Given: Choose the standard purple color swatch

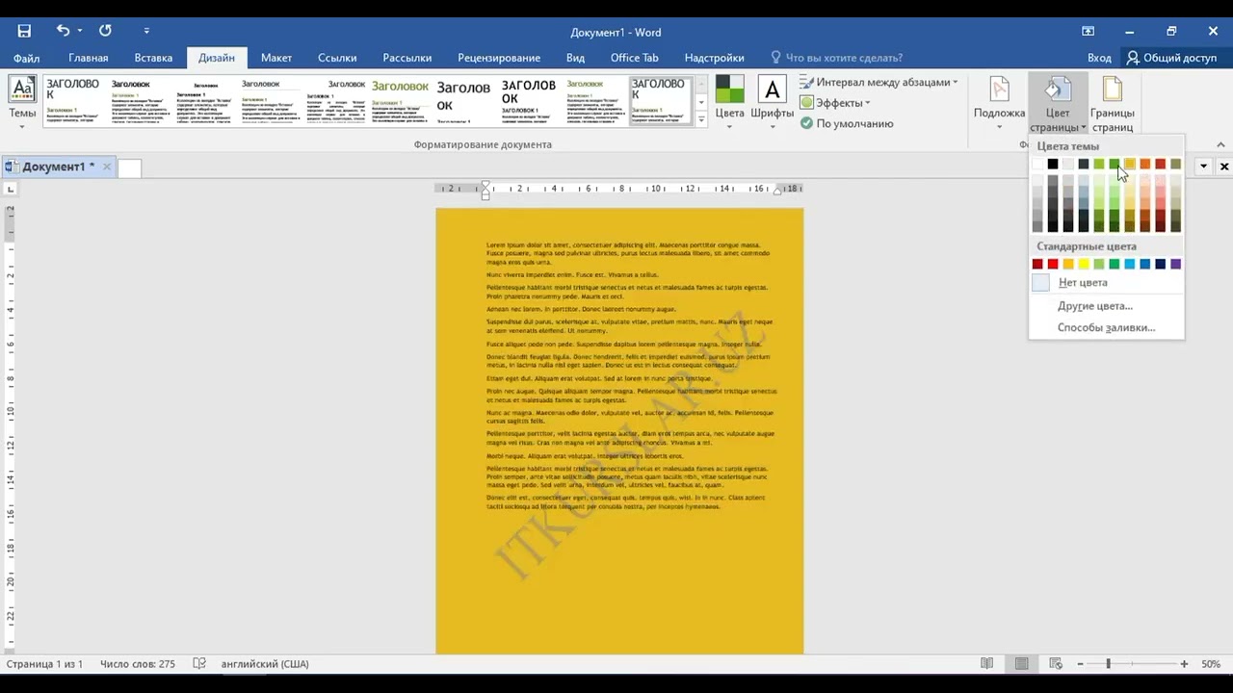Looking at the screenshot, I should pyautogui.click(x=1175, y=264).
